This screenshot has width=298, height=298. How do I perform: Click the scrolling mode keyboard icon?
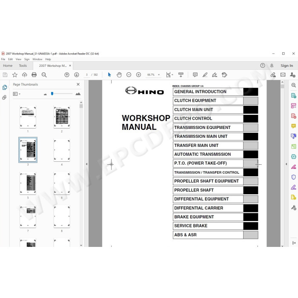click(181, 75)
